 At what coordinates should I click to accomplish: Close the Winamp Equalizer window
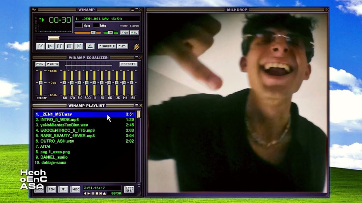pyautogui.click(x=141, y=58)
